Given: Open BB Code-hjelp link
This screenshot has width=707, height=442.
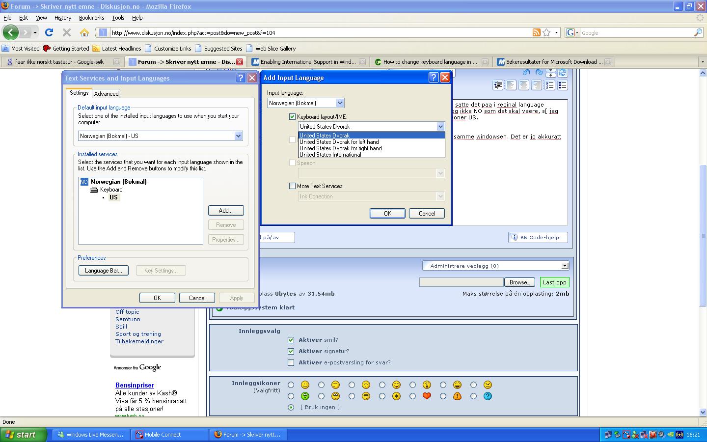Looking at the screenshot, I should click(x=538, y=237).
